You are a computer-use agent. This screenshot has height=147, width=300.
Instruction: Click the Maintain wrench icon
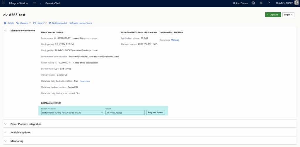pyautogui.click(x=17, y=23)
